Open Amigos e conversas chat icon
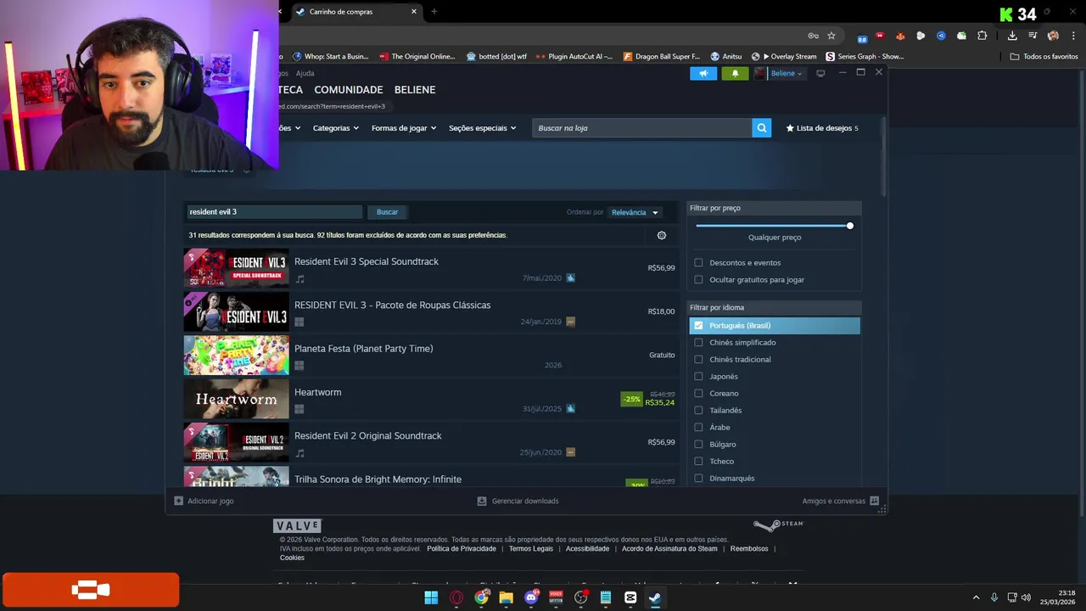 [x=874, y=501]
